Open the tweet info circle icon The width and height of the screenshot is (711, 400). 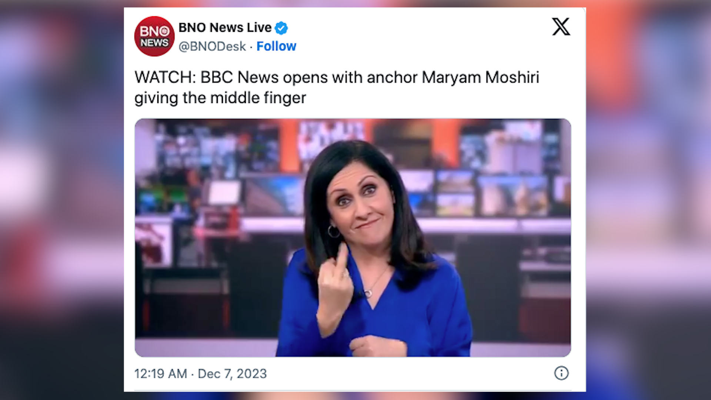pyautogui.click(x=561, y=373)
